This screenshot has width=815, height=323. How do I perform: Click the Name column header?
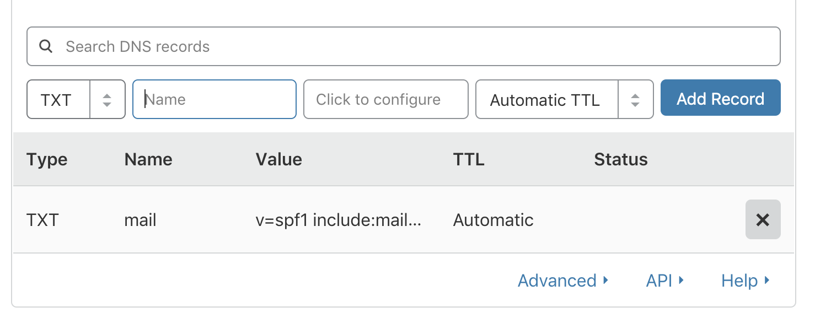[148, 160]
